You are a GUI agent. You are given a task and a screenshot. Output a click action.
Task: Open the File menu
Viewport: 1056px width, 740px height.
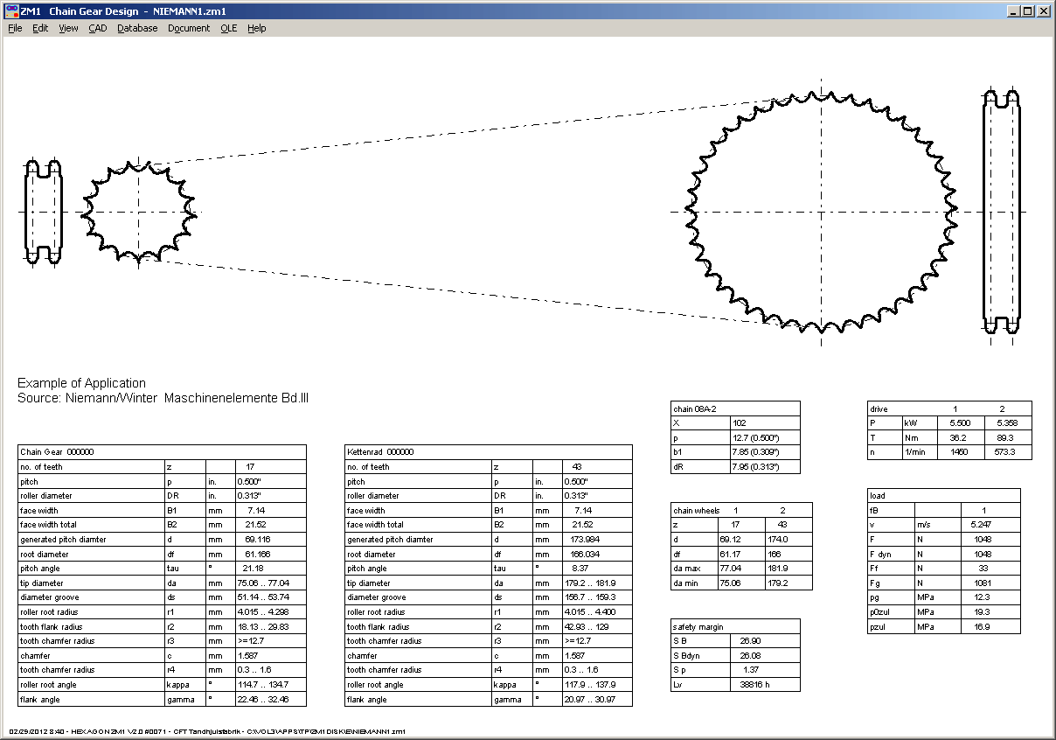(x=15, y=28)
